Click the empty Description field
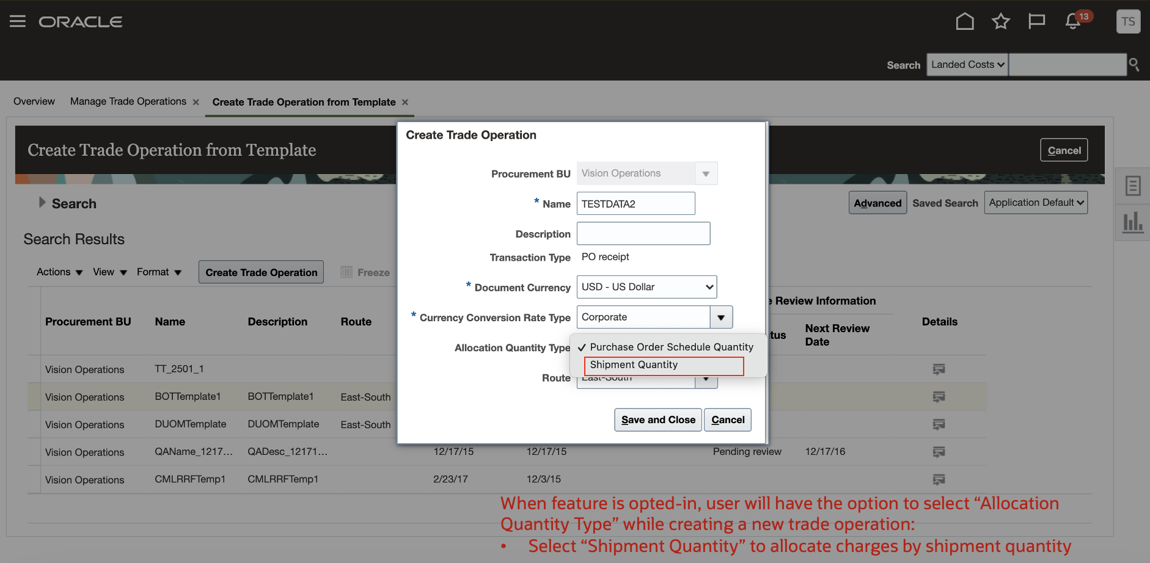The image size is (1150, 563). click(643, 233)
